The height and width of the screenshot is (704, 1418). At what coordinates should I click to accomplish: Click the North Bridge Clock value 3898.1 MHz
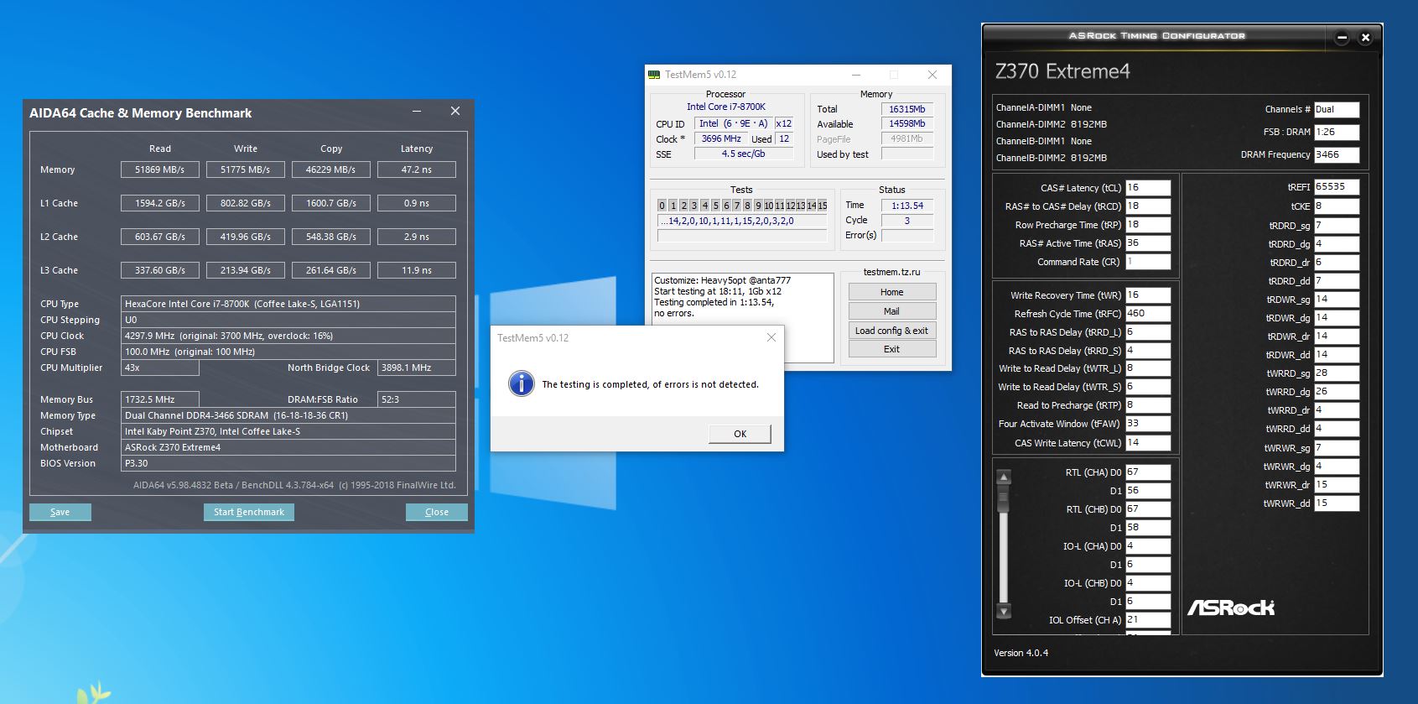pyautogui.click(x=417, y=368)
